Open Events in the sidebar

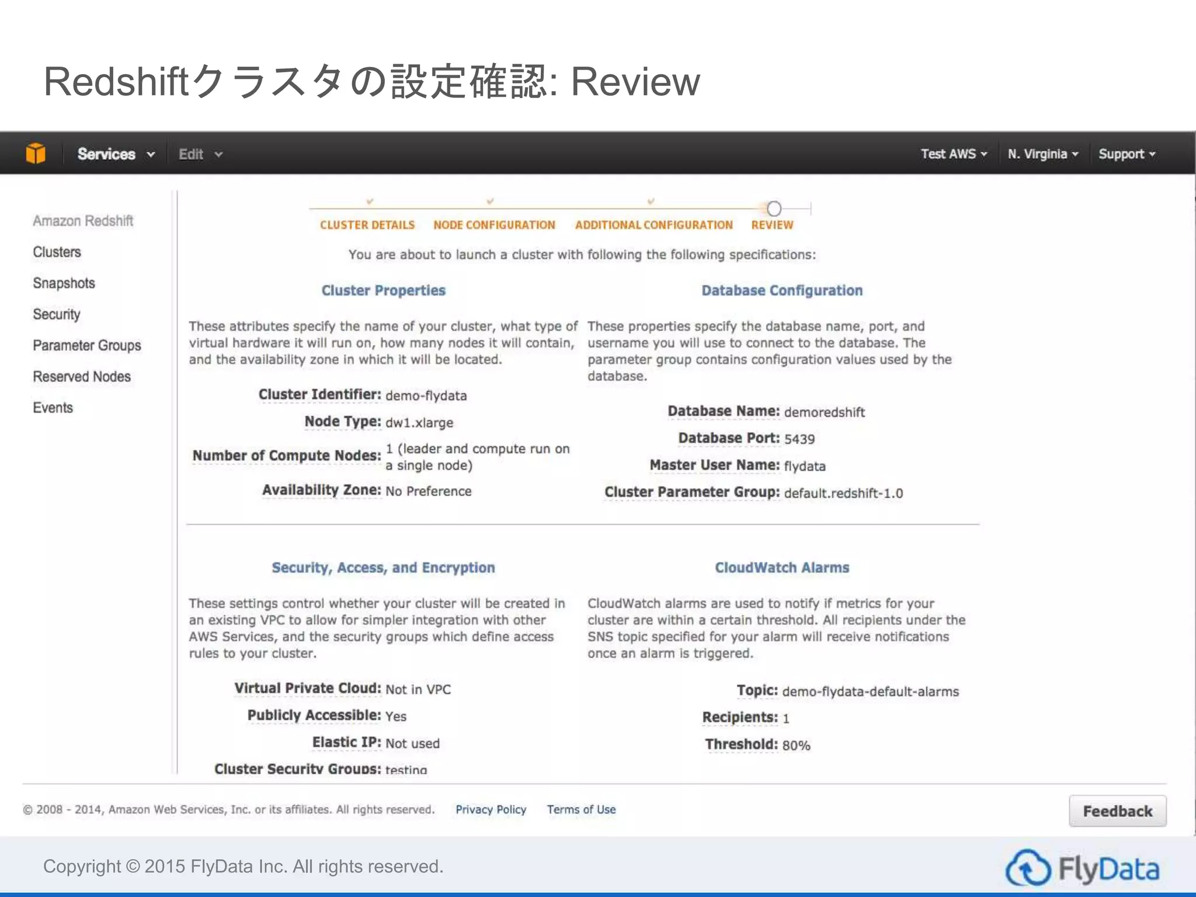pos(53,408)
